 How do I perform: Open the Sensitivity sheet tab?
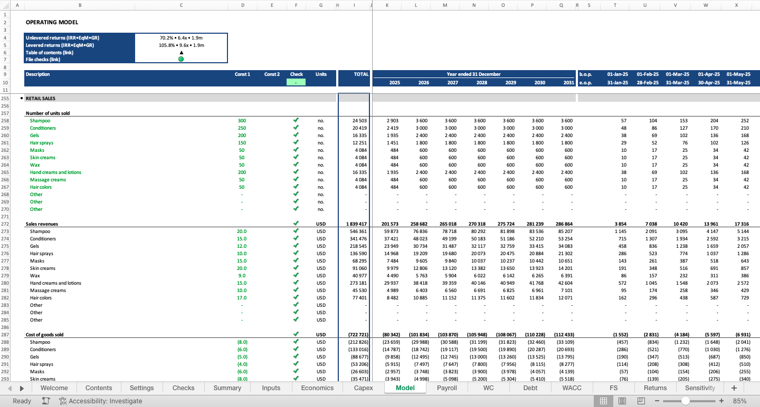coord(700,388)
